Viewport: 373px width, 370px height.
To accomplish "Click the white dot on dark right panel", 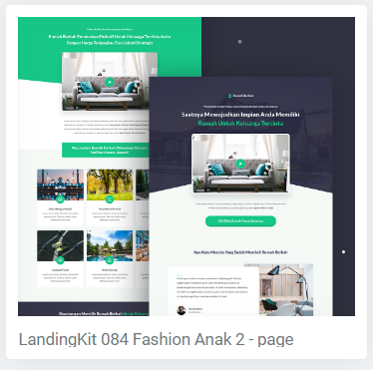I will tap(343, 252).
